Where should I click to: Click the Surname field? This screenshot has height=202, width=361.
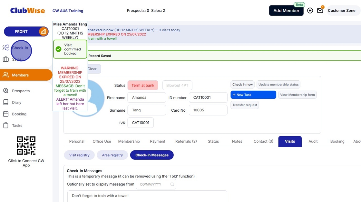pos(147,110)
